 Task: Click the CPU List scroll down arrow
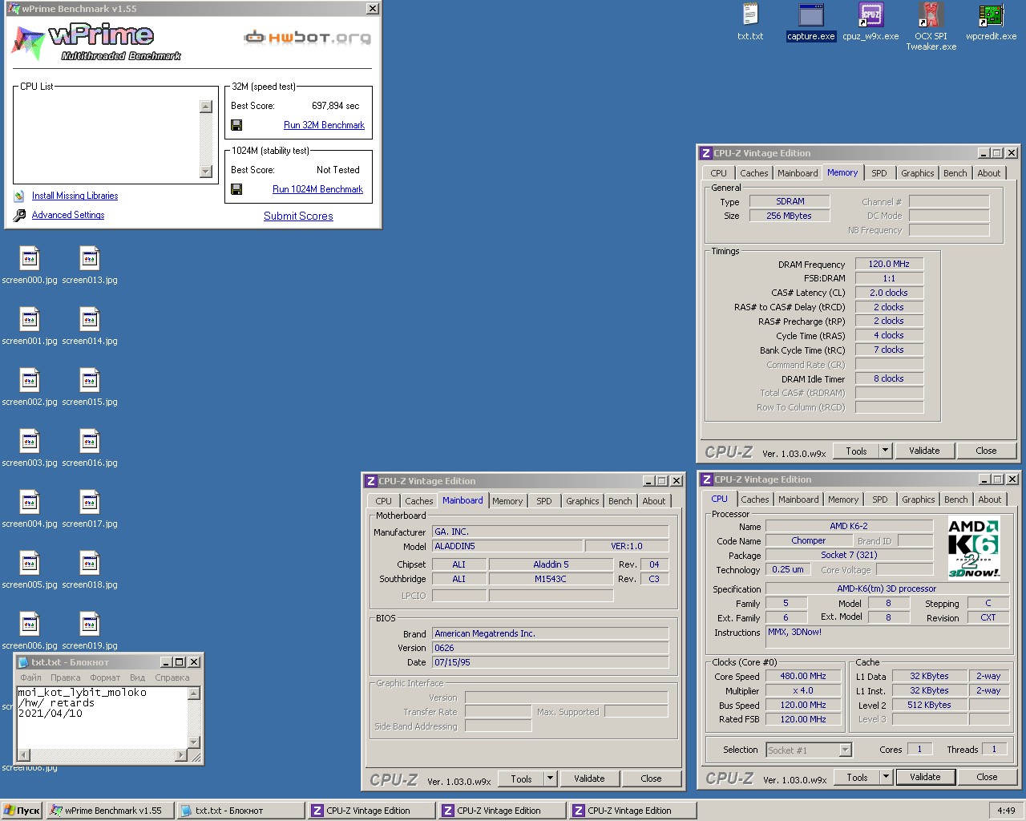206,171
